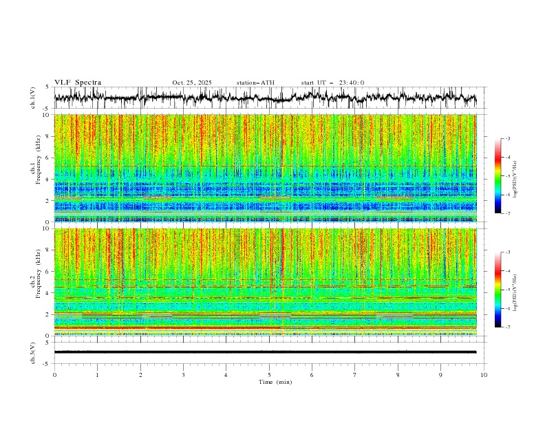Click the "-5" tick on lower color bar
This screenshot has height=421, width=545.
(508, 290)
